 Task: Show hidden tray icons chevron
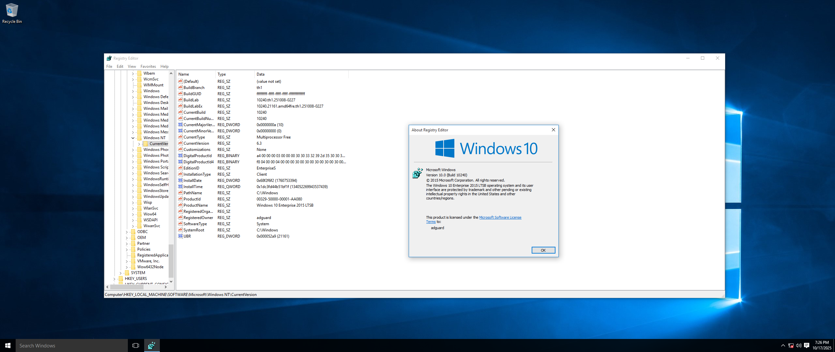point(783,345)
